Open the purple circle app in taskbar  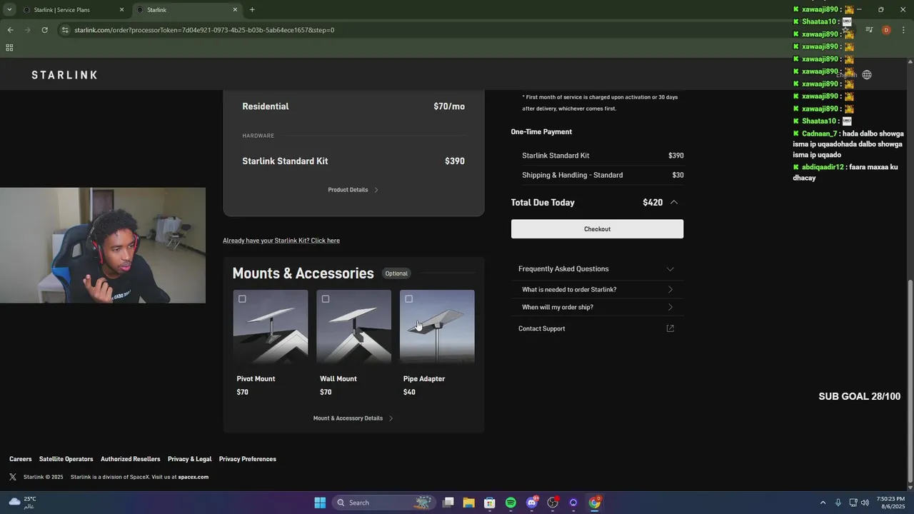pyautogui.click(x=573, y=503)
